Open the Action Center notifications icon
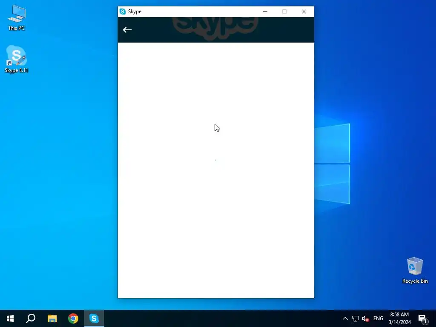This screenshot has width=436, height=327. (423, 318)
